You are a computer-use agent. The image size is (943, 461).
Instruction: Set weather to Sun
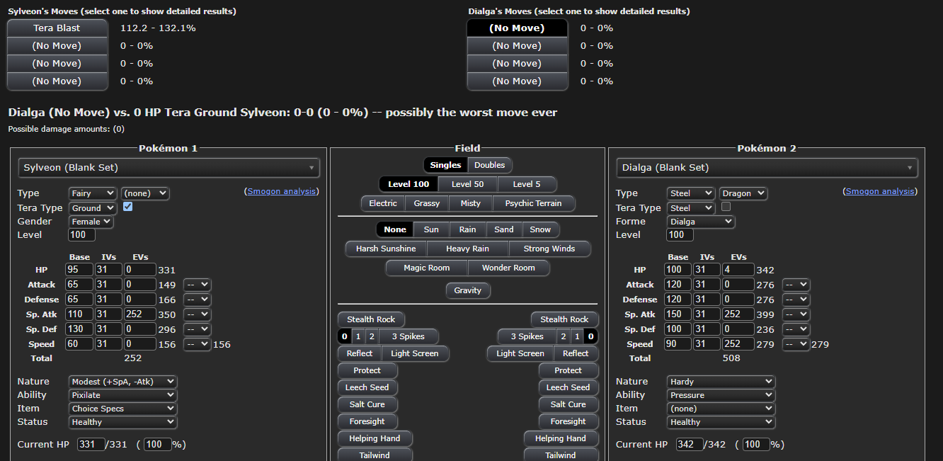click(x=431, y=229)
